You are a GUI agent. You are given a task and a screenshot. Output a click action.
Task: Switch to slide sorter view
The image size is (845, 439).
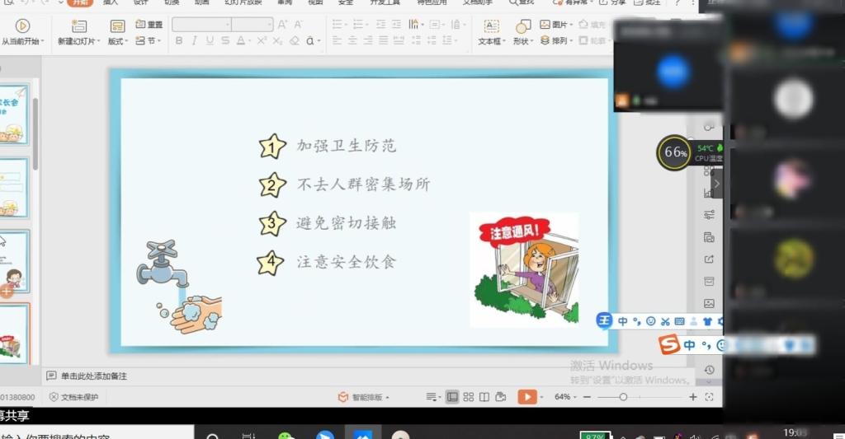coord(469,397)
